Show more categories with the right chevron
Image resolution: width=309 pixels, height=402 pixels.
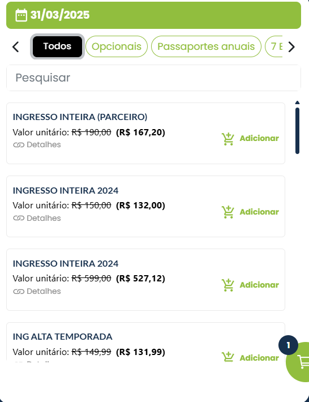(x=291, y=47)
